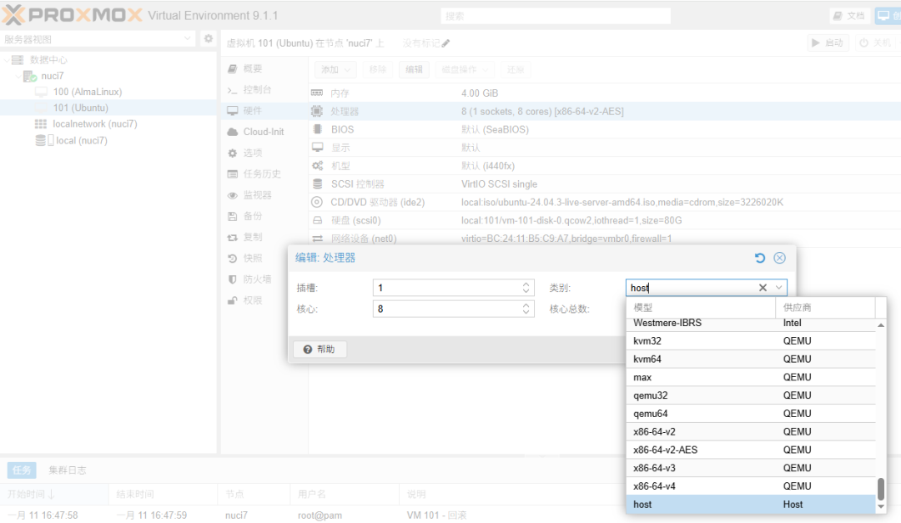The height and width of the screenshot is (523, 901).
Task: Open the 概要 summary tab
Action: click(x=253, y=69)
